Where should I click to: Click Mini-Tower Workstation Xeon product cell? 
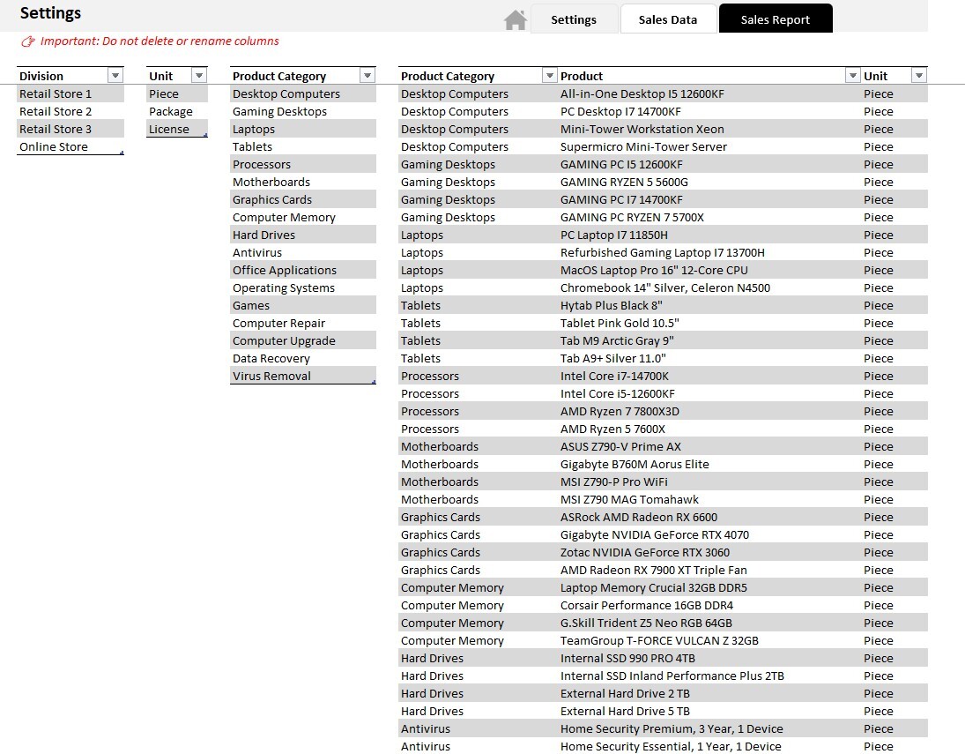[709, 130]
